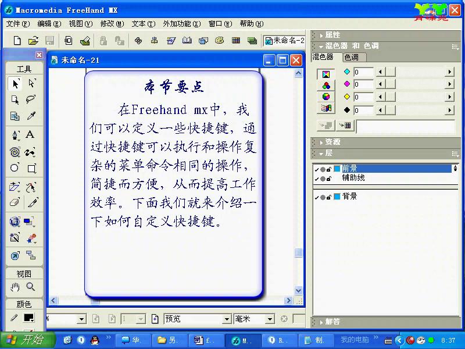Select the Knife tool

click(x=32, y=202)
